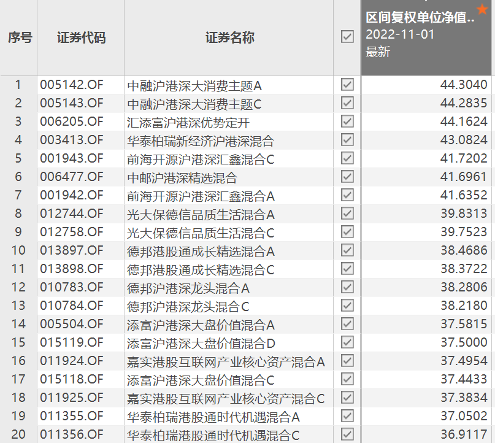Sort by the 证券名称 column header

(x=229, y=37)
